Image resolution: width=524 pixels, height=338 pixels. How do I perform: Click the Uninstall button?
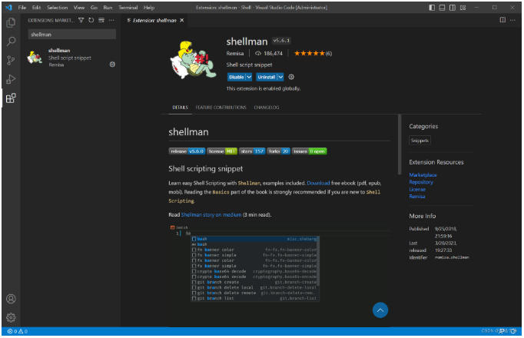coord(267,77)
